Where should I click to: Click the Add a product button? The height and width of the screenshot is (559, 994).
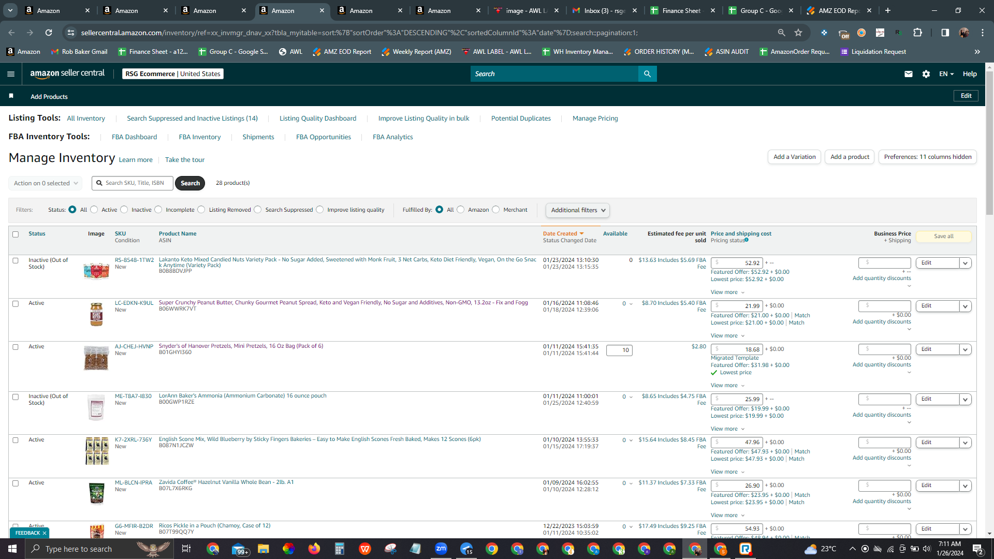click(850, 157)
